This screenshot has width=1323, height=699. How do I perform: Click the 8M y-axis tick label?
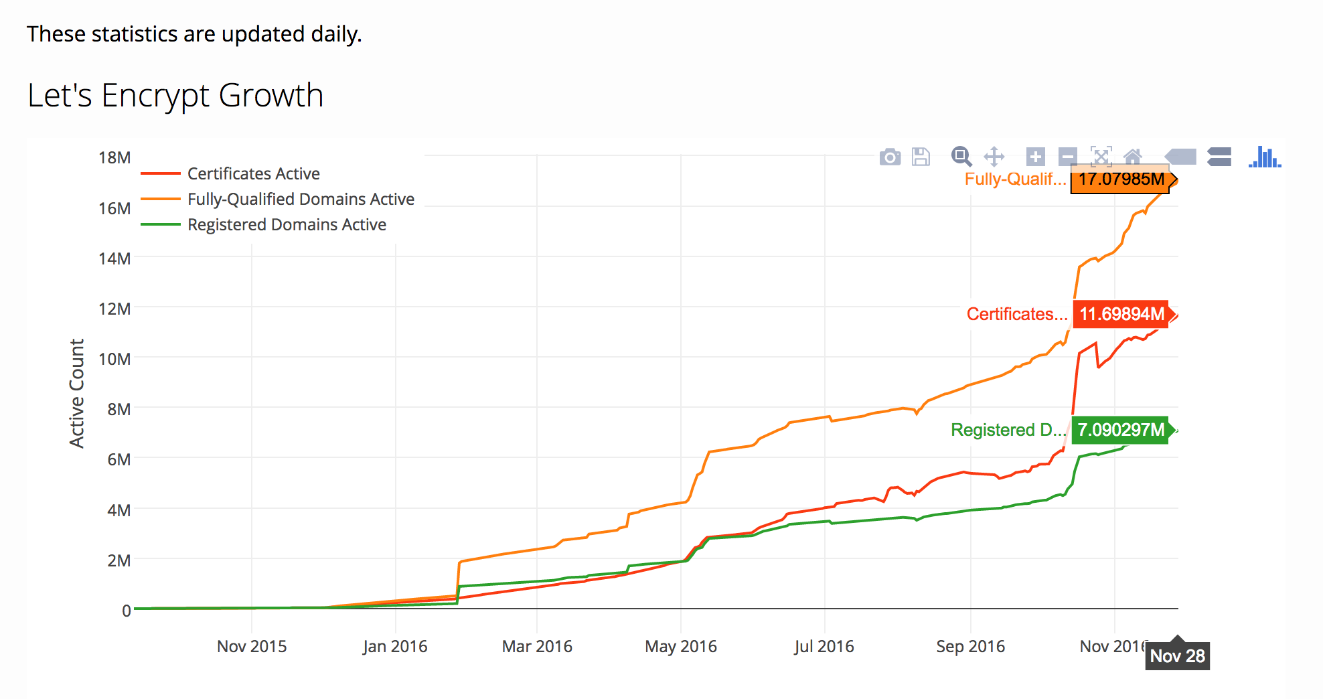119,409
